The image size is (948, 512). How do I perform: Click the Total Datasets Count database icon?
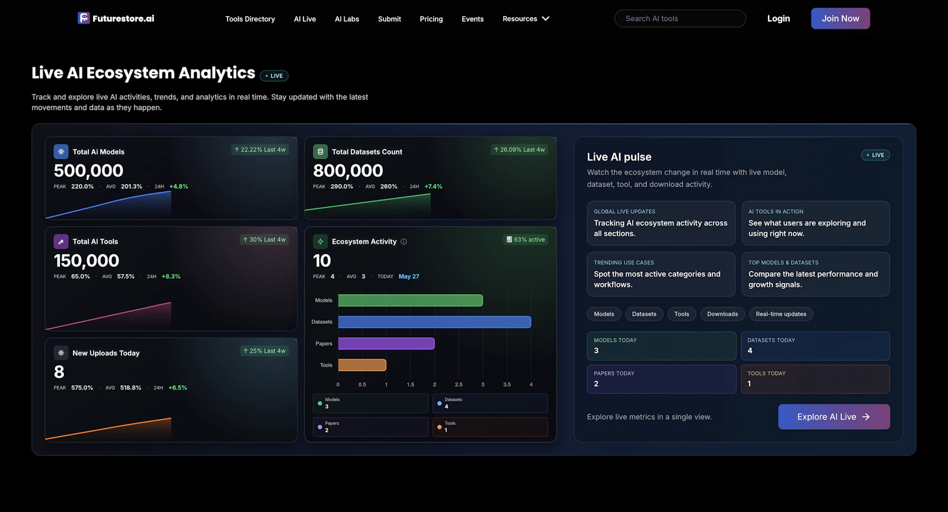click(321, 152)
